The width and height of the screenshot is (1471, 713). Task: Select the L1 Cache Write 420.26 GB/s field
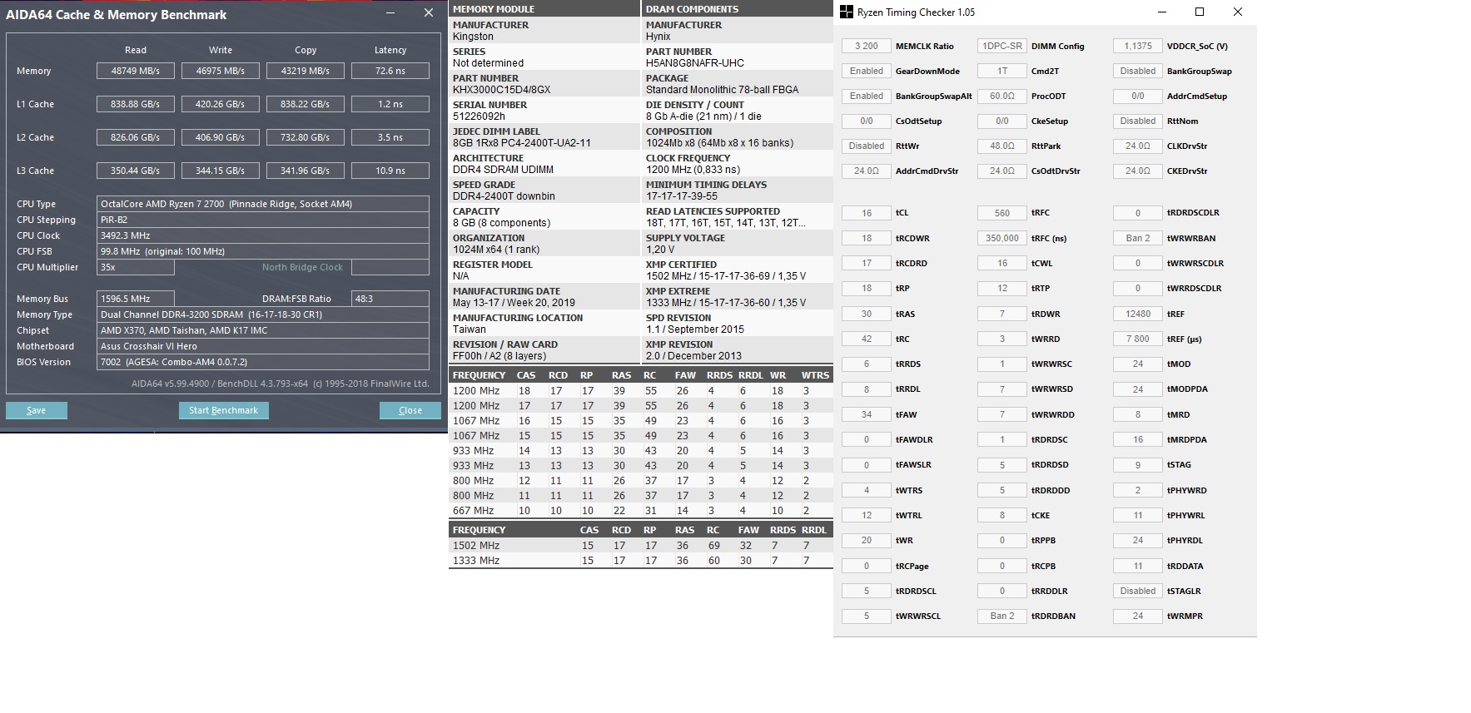221,104
